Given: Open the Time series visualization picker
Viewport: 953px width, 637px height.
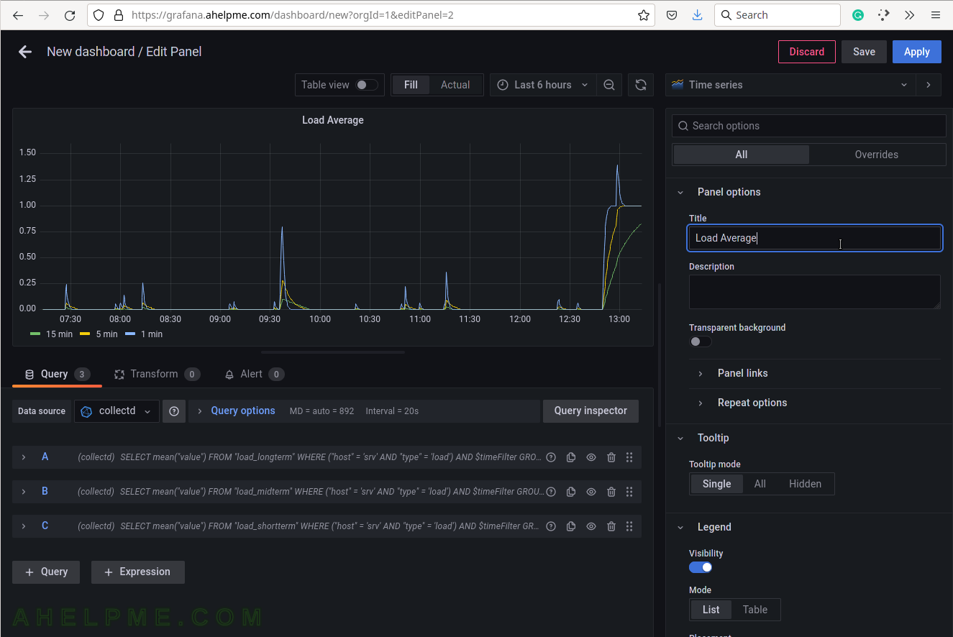Looking at the screenshot, I should click(x=790, y=85).
